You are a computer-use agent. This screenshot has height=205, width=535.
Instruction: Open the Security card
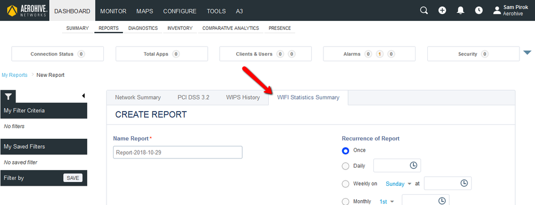473,54
